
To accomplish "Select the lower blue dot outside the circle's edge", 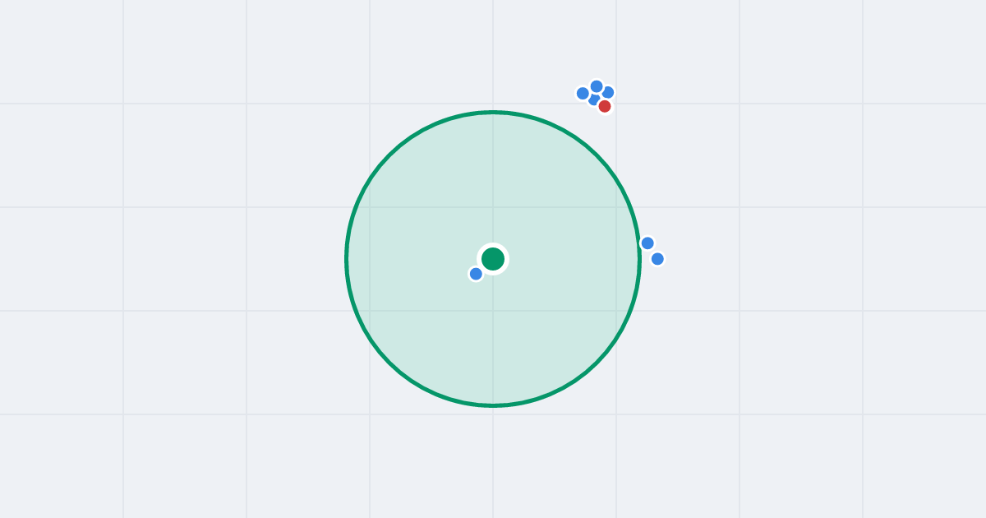I will 657,258.
